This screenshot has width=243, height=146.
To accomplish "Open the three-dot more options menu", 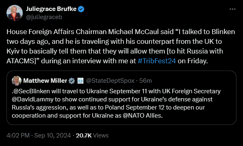I will (x=232, y=9).
